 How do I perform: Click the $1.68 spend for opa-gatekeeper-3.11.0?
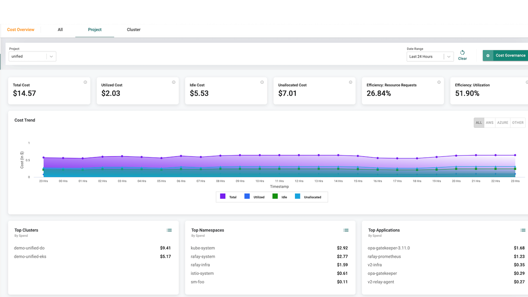click(x=519, y=248)
